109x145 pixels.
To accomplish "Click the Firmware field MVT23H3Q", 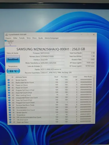I will pyautogui.click(x=52, y=53).
